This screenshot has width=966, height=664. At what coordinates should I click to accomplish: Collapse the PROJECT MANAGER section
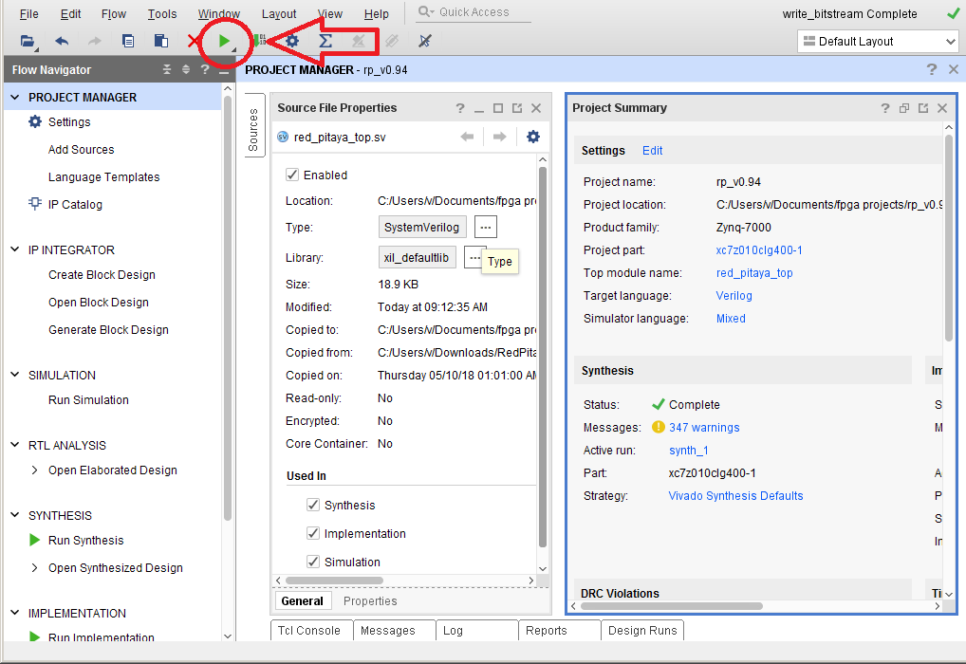(15, 98)
